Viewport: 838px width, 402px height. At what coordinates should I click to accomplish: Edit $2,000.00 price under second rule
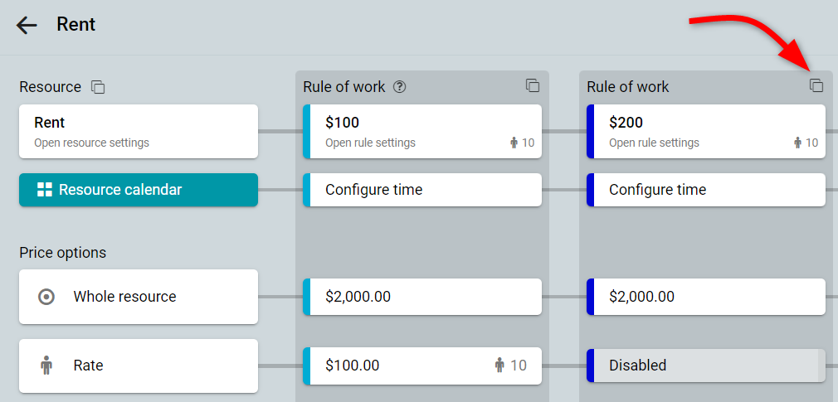(706, 296)
